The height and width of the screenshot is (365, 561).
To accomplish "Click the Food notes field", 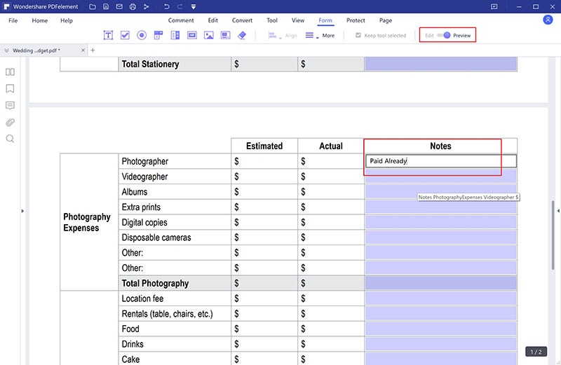I will pos(441,329).
